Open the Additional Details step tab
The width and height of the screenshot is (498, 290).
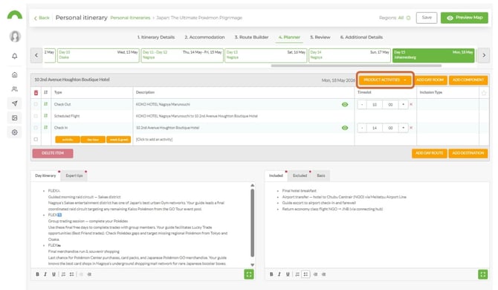coord(361,37)
